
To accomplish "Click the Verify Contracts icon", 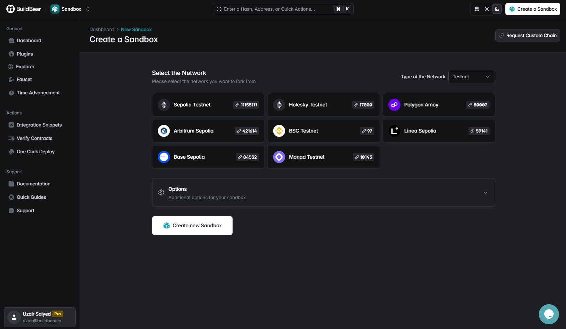I will pos(11,138).
